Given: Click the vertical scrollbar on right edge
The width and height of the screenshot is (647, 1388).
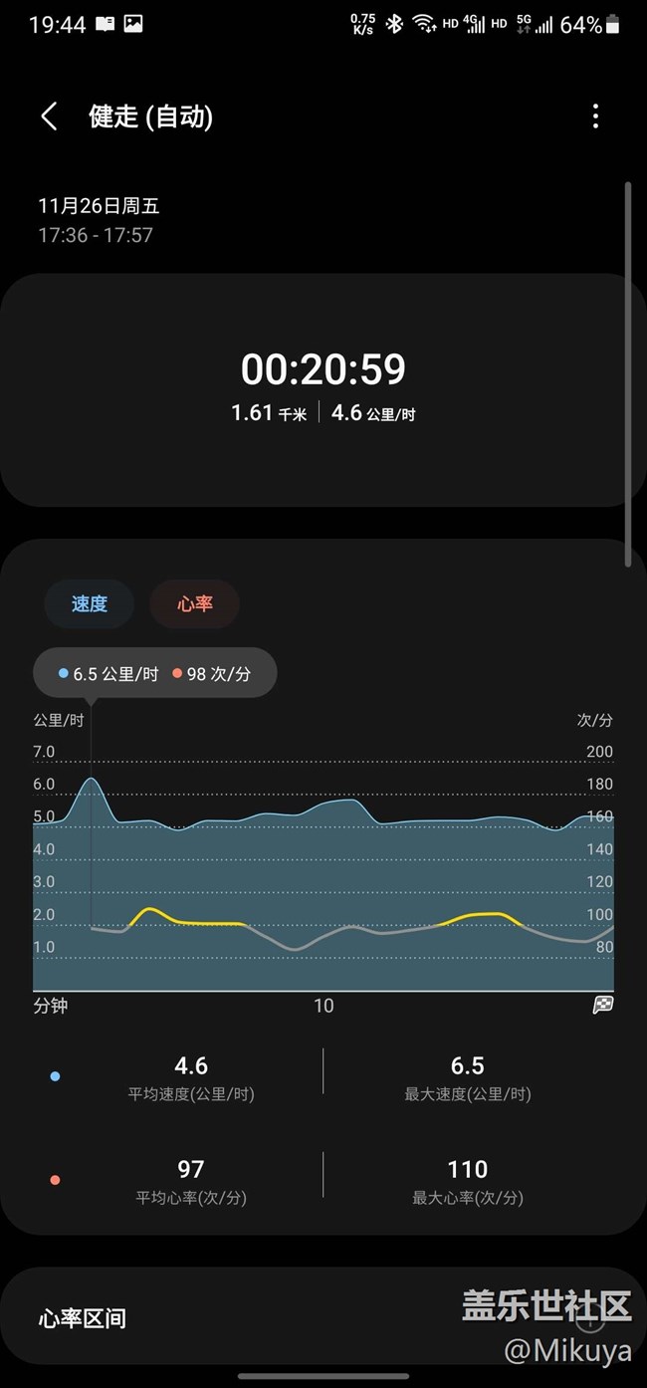Looking at the screenshot, I should (x=627, y=373).
